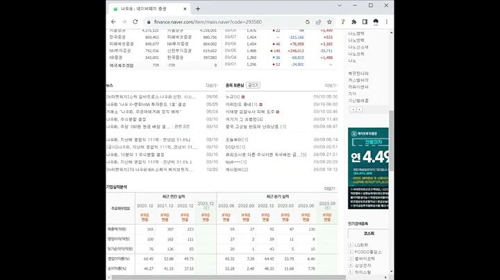This screenshot has height=280, width=500.
Task: Select 기아 in the sidebar list
Action: click(352, 94)
